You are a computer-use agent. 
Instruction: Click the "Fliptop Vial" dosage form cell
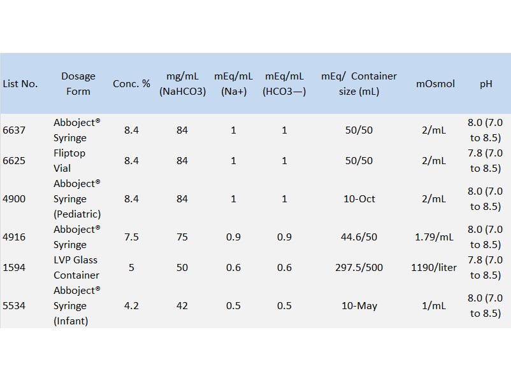[70, 160]
